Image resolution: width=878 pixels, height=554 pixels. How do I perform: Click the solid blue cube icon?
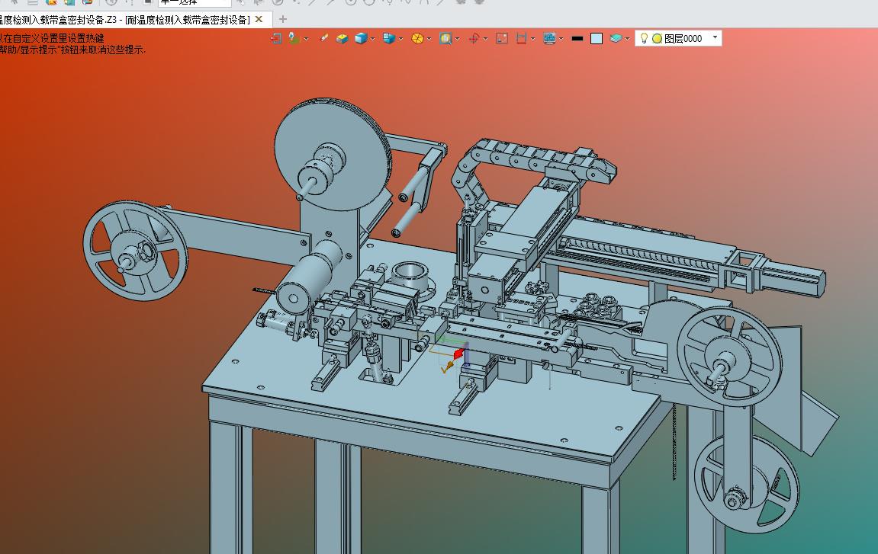click(361, 38)
